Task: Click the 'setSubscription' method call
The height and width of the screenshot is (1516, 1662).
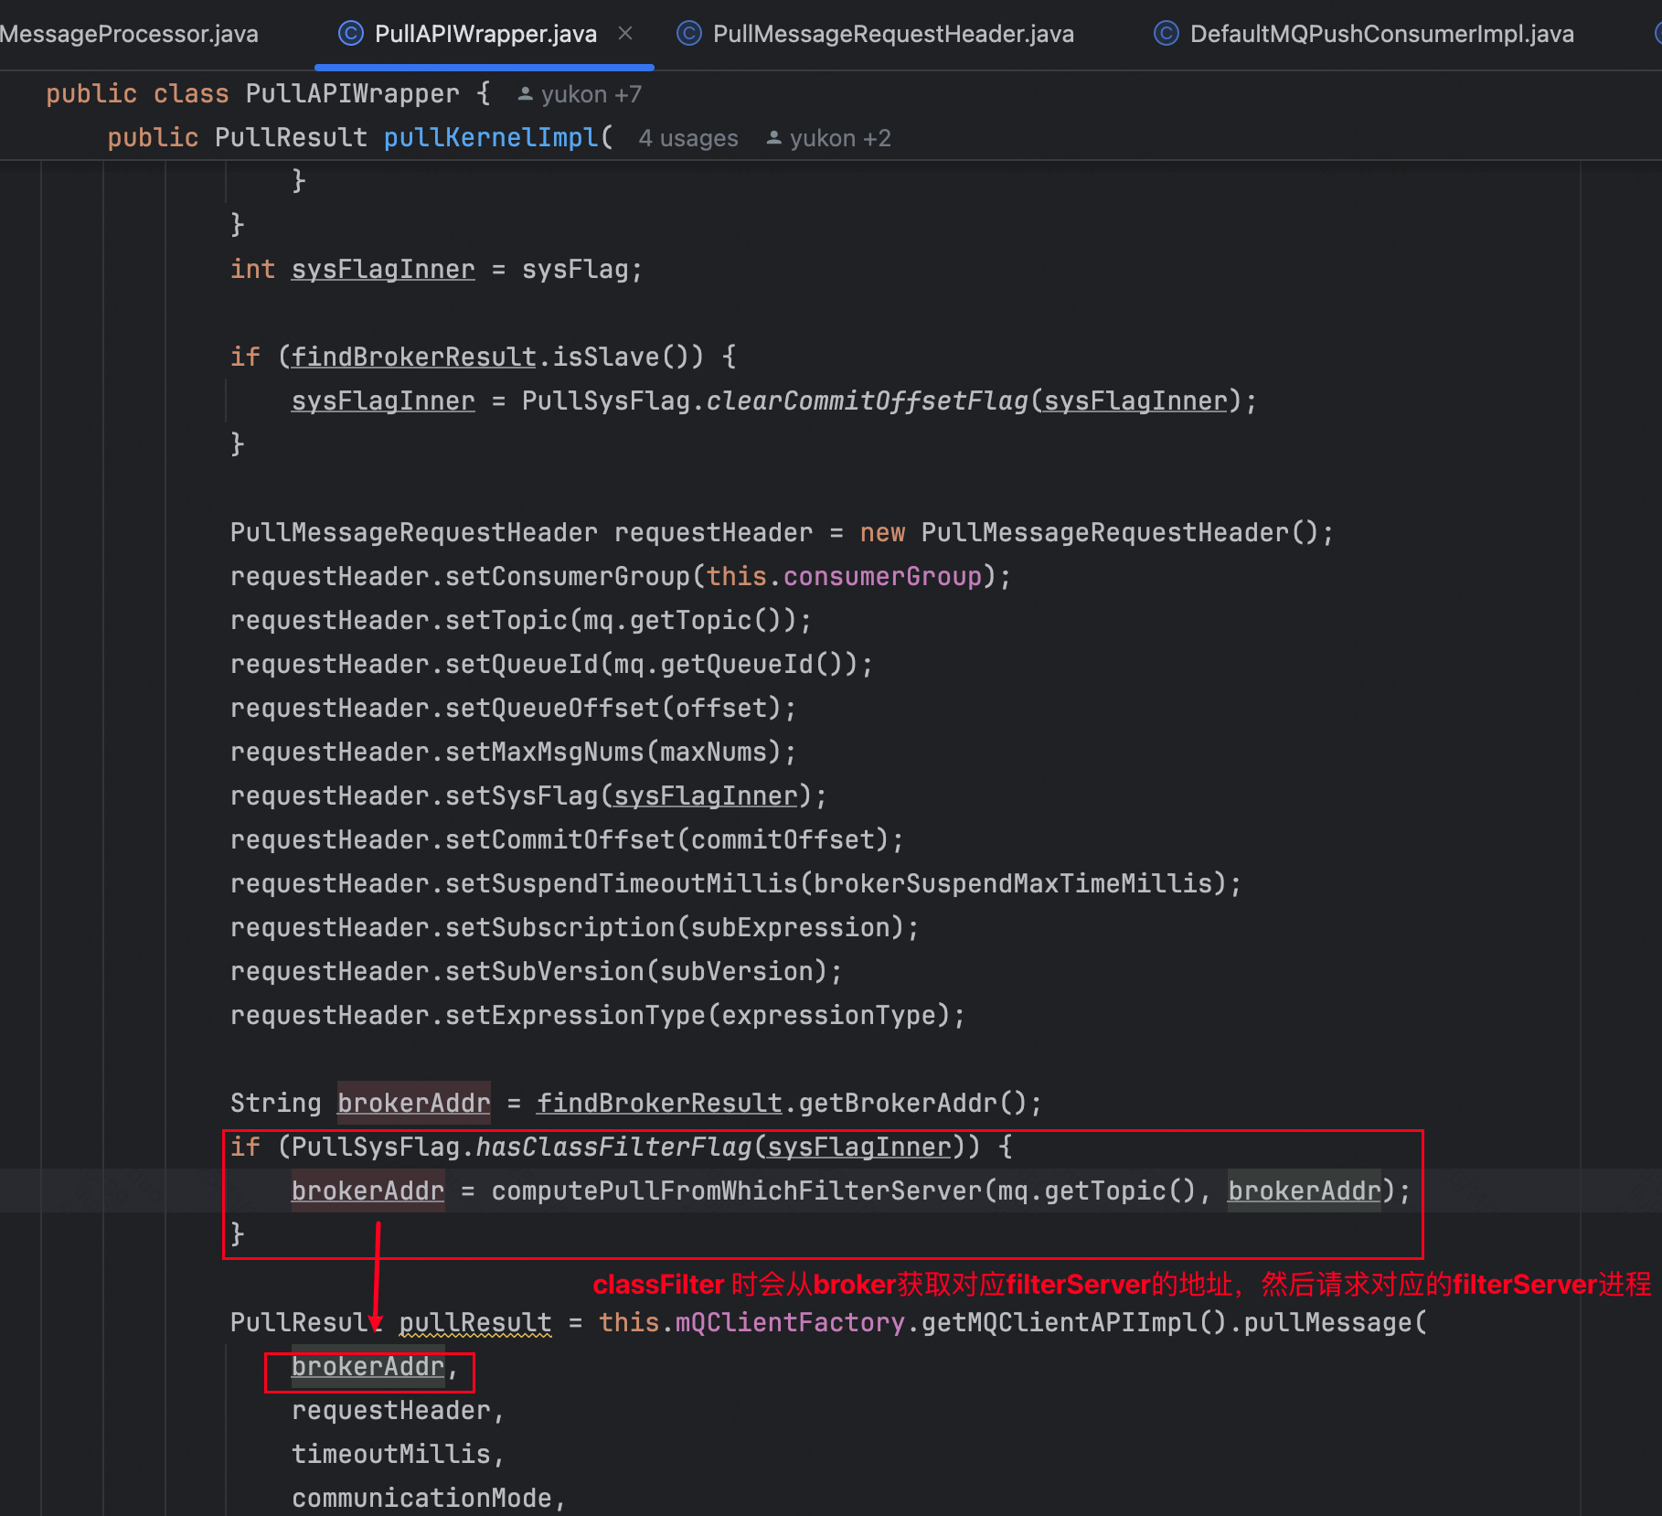Action: [559, 927]
